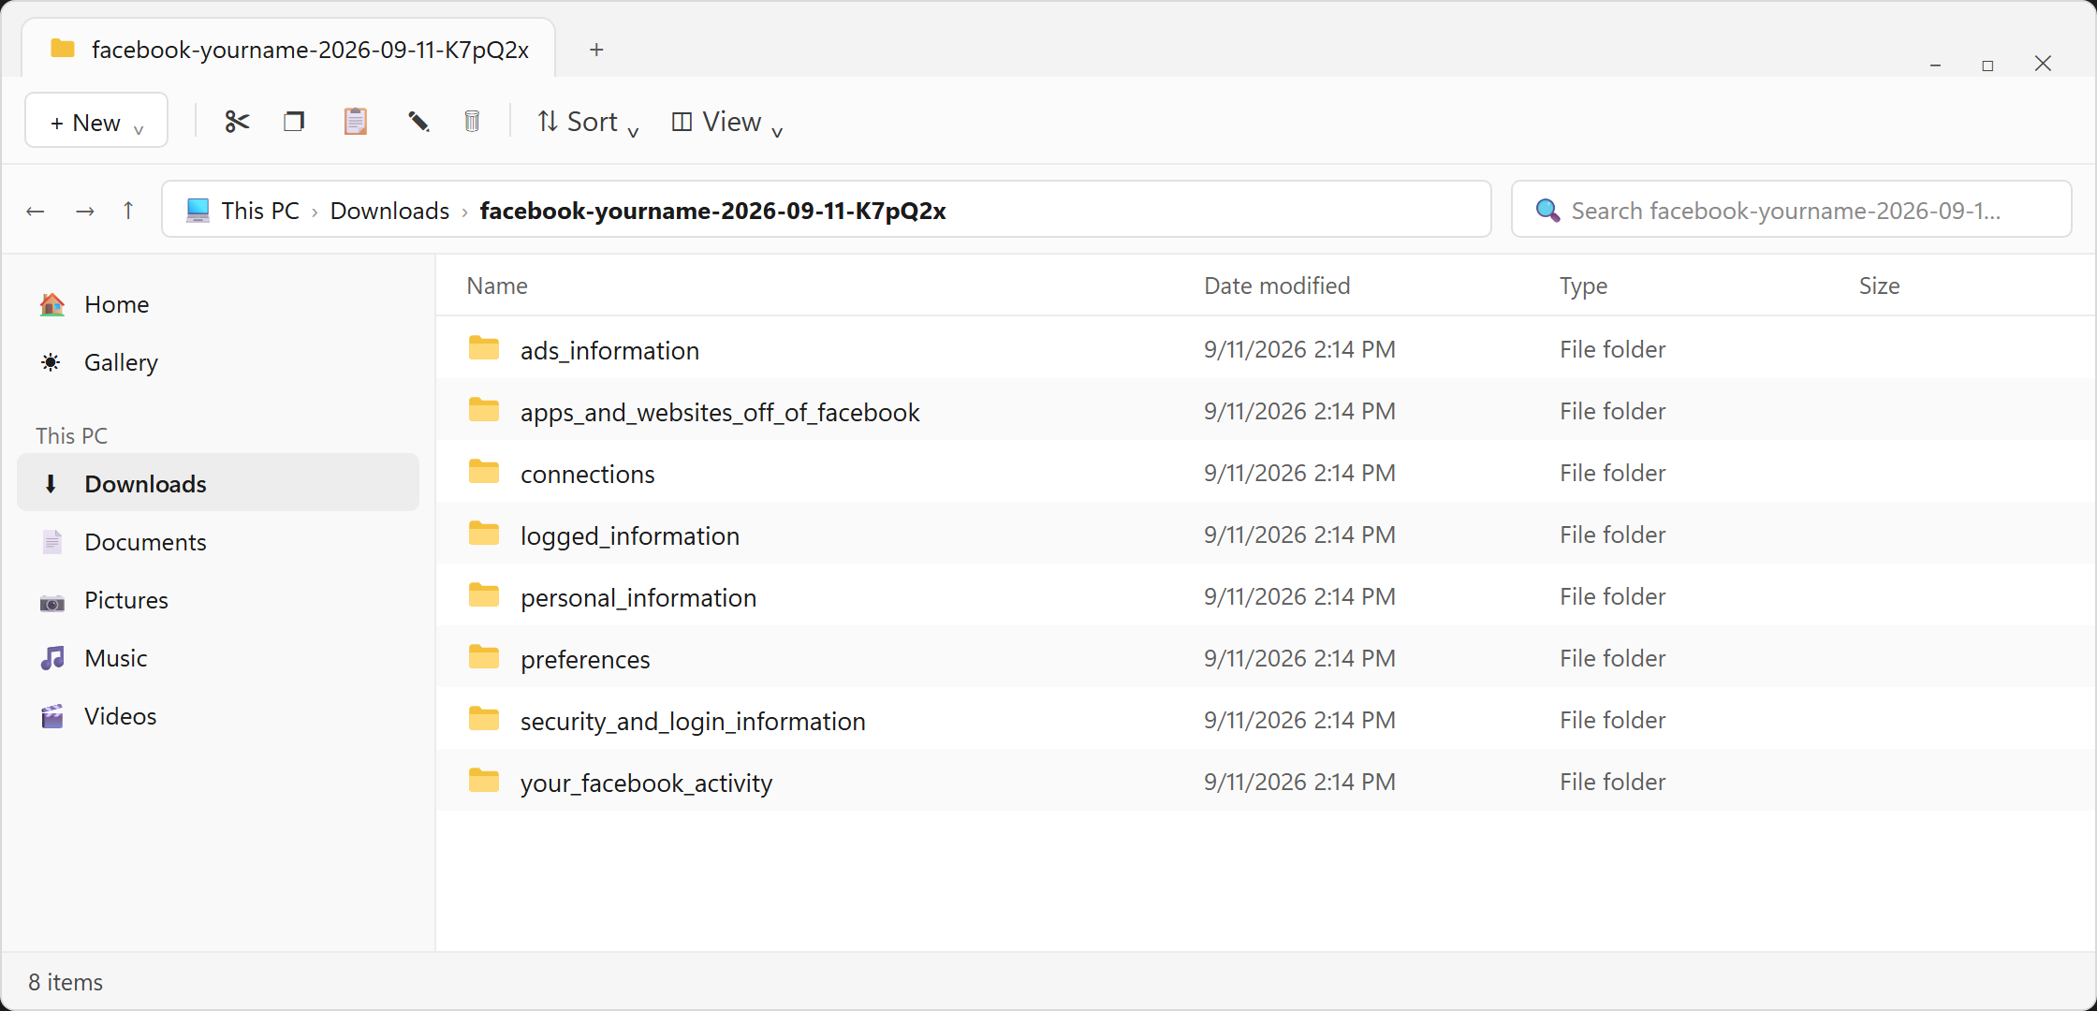Click the preferences folder icon
The image size is (2097, 1011).
(x=484, y=657)
